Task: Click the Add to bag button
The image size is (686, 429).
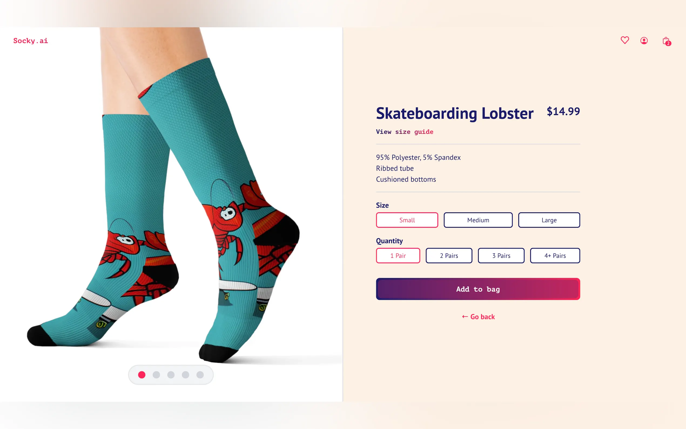Action: [478, 289]
